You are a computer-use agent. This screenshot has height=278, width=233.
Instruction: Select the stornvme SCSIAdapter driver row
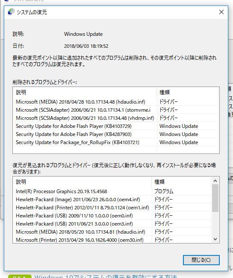(116, 110)
